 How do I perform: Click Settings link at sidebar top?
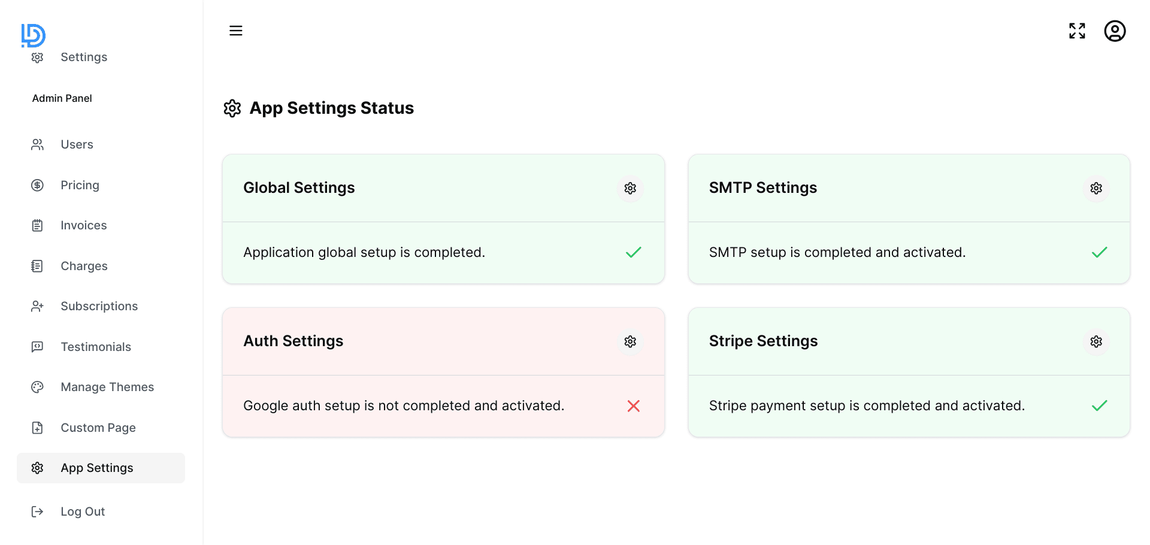(x=84, y=57)
